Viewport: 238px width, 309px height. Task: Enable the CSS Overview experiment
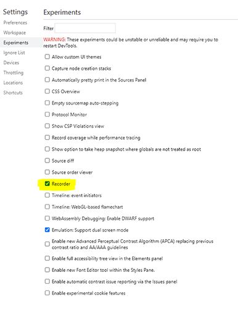point(47,91)
